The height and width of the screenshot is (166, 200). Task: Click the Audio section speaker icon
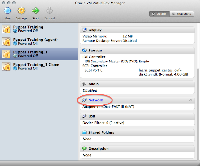click(x=84, y=84)
